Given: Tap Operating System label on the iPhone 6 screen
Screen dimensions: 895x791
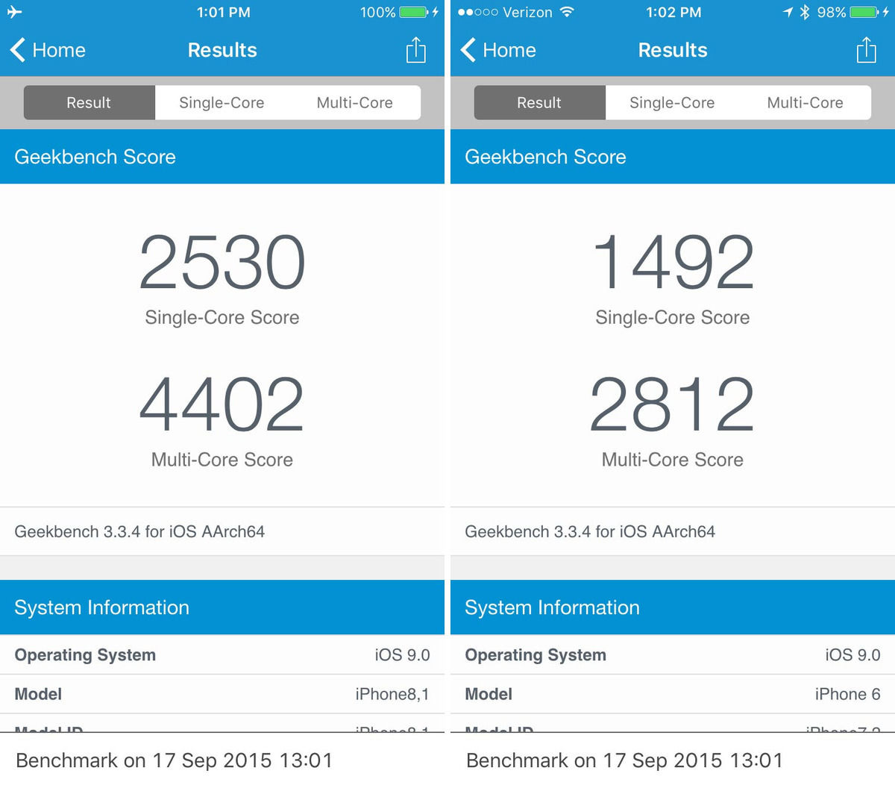Looking at the screenshot, I should click(536, 655).
